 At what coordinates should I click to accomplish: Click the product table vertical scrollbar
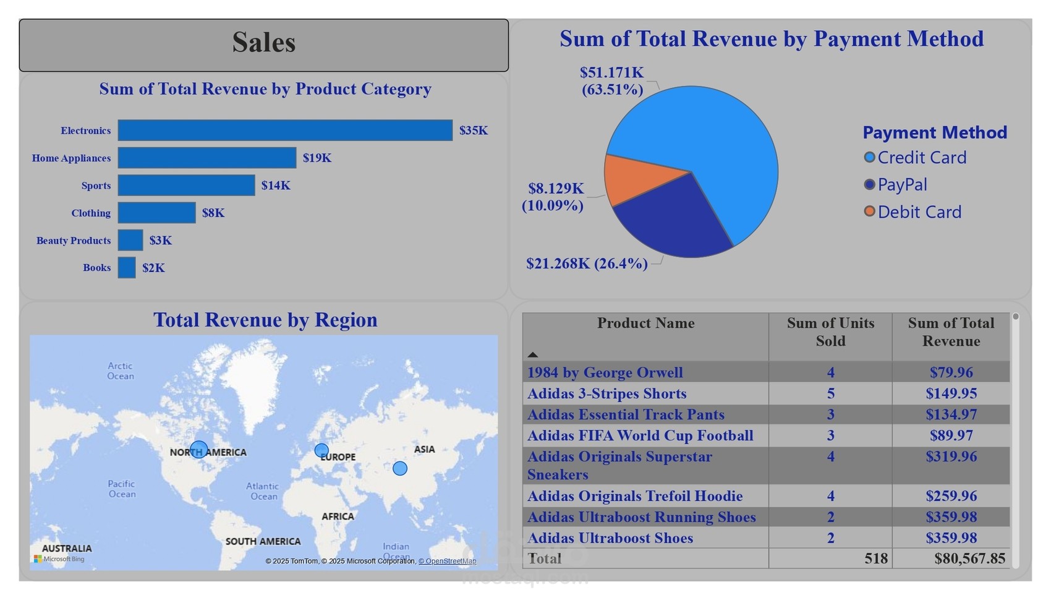(1015, 439)
